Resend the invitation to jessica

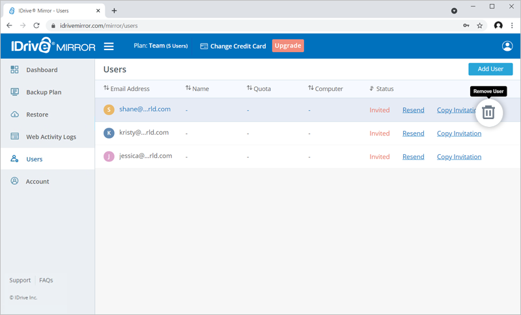[414, 156]
